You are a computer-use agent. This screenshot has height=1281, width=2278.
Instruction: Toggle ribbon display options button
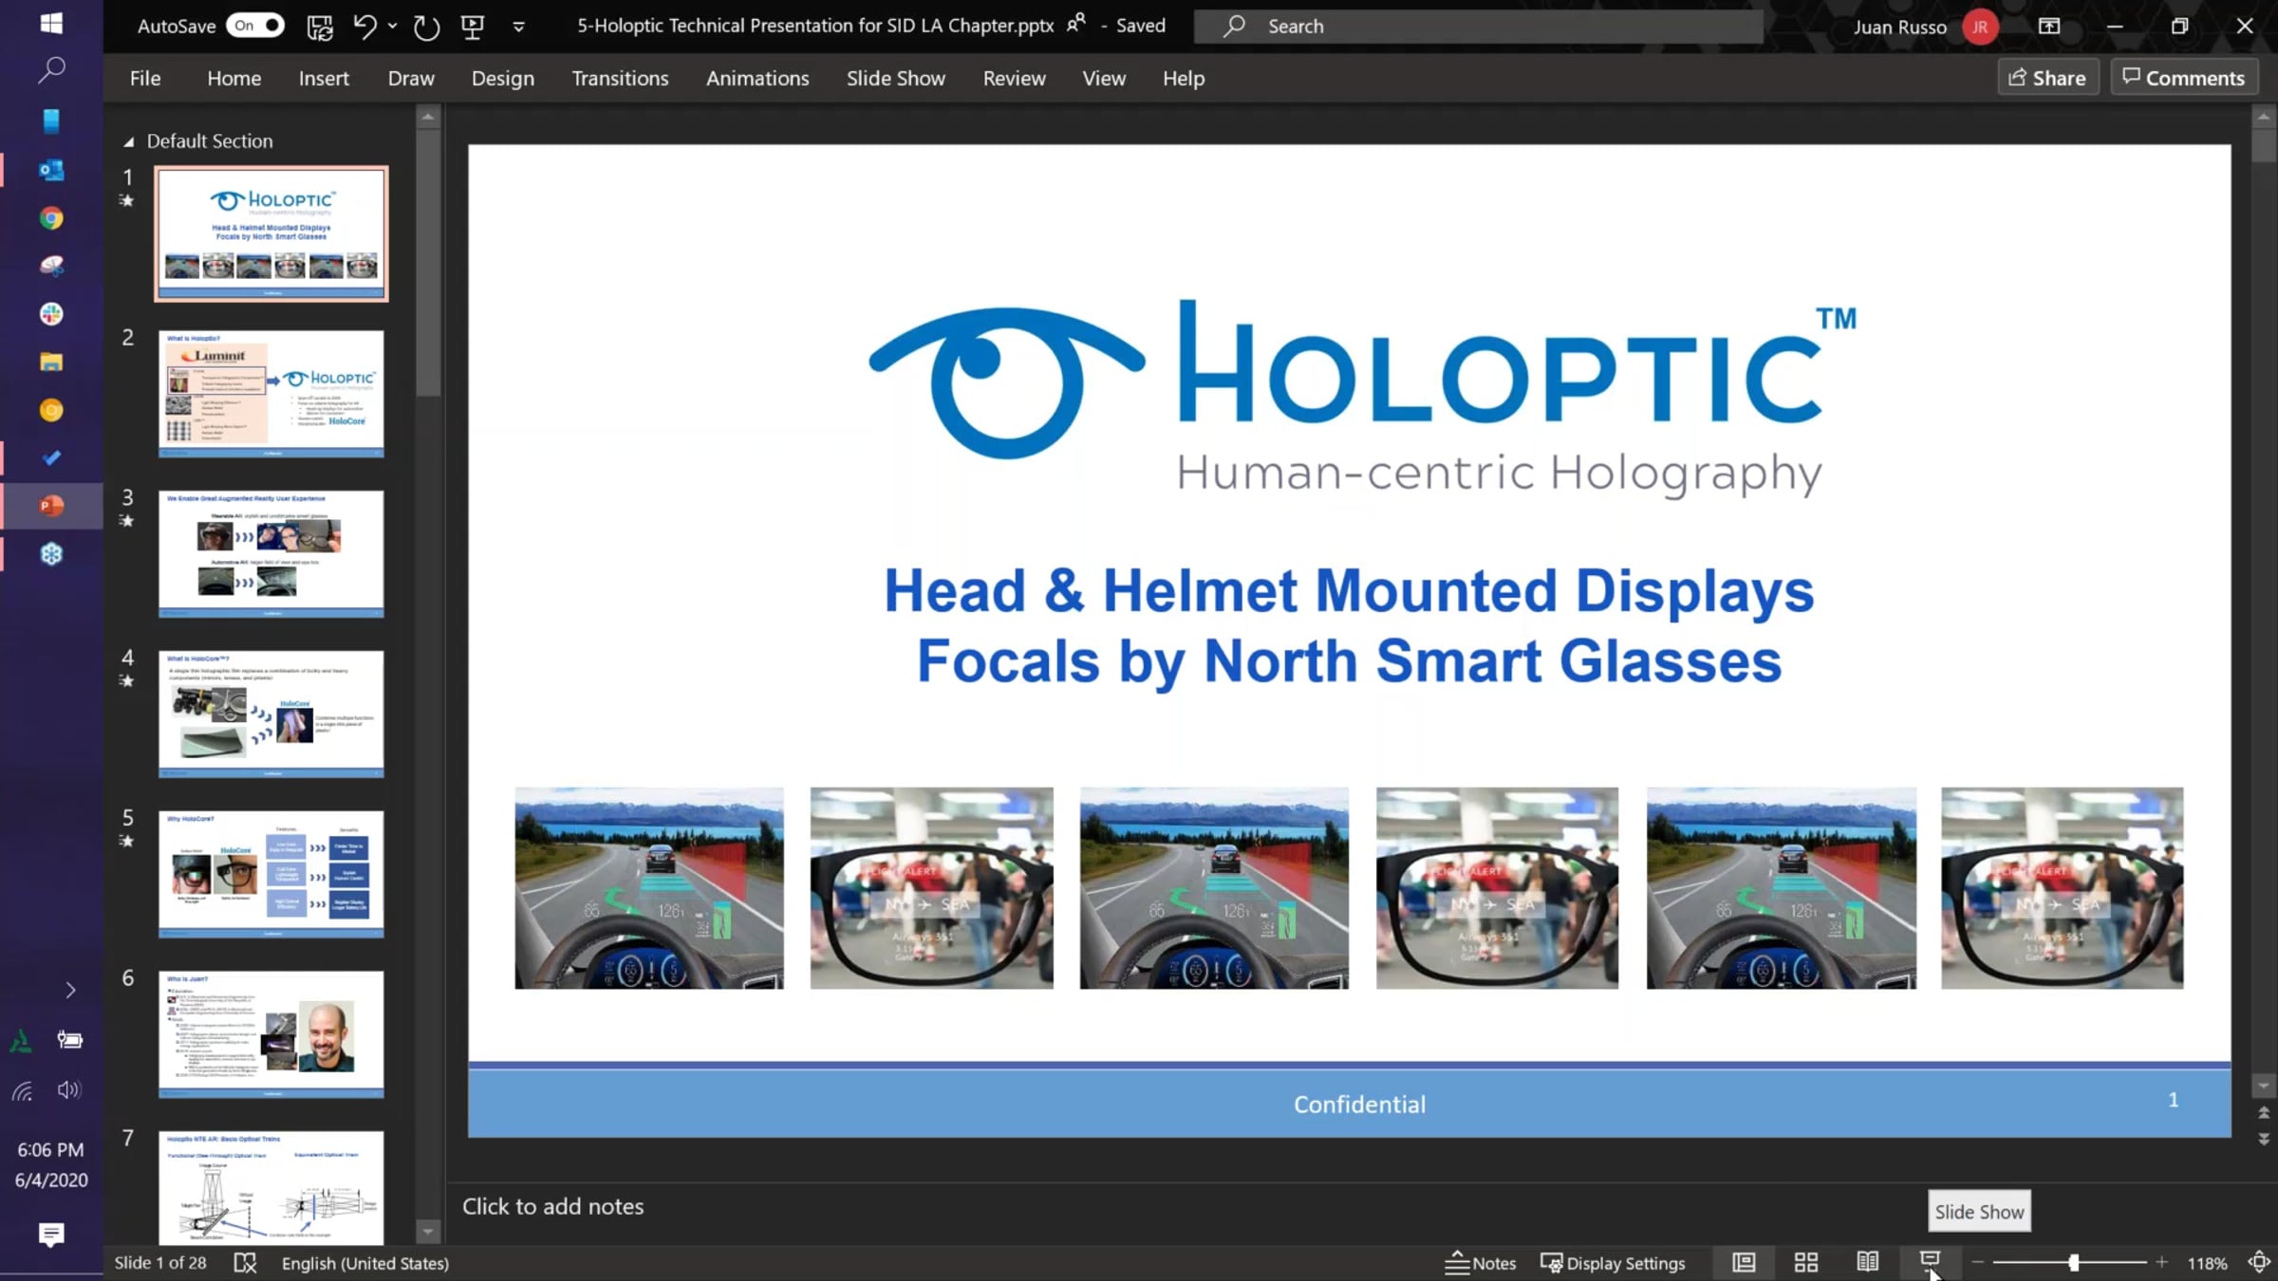(2049, 27)
